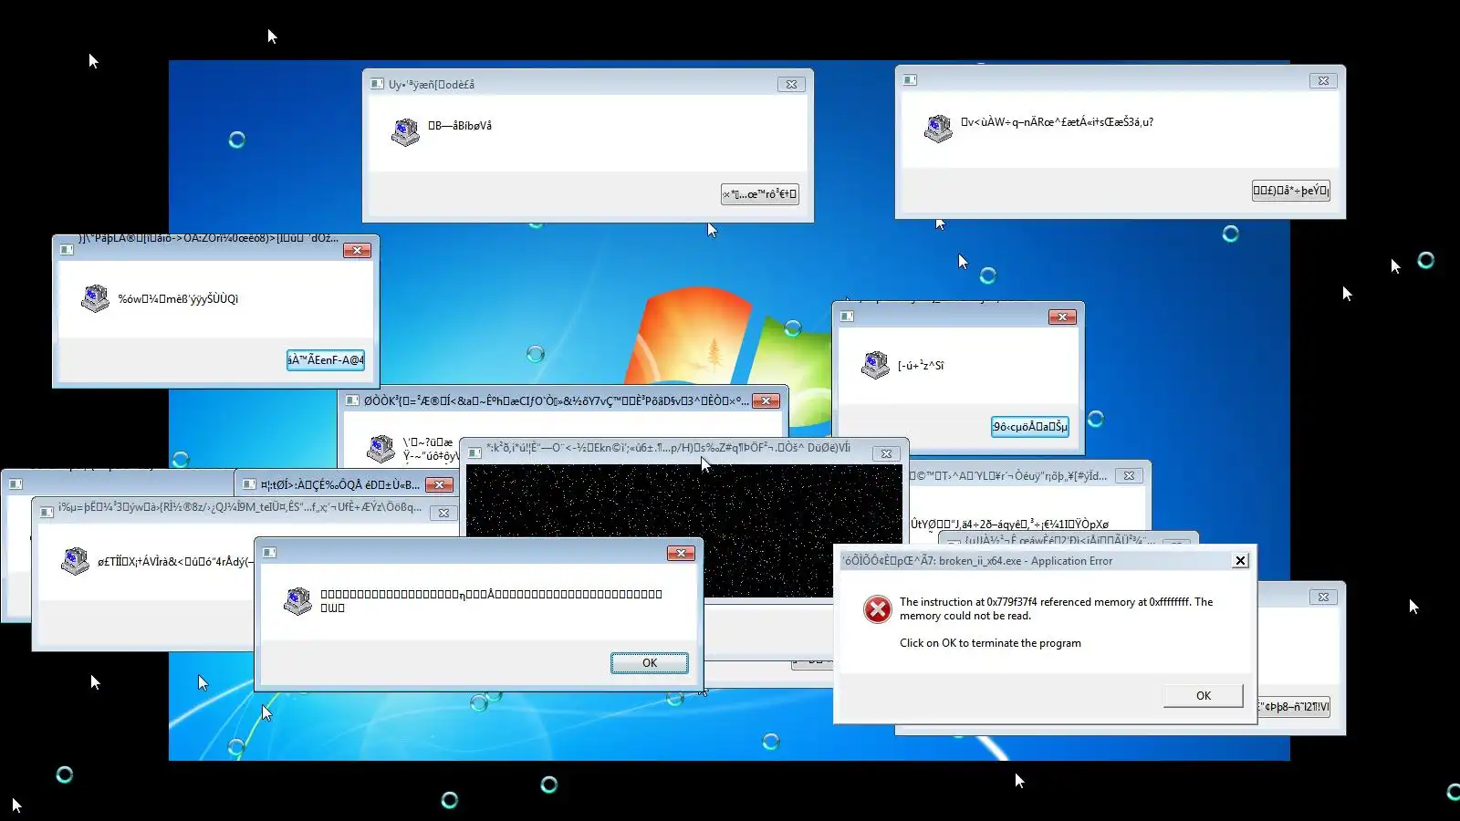Close the 'ØÒÒK³' titled dialog

click(766, 400)
